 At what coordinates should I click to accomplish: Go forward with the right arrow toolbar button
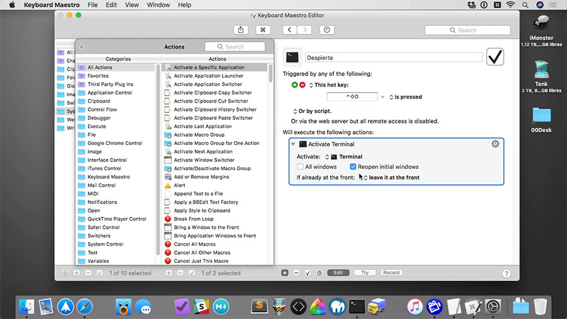tap(304, 30)
